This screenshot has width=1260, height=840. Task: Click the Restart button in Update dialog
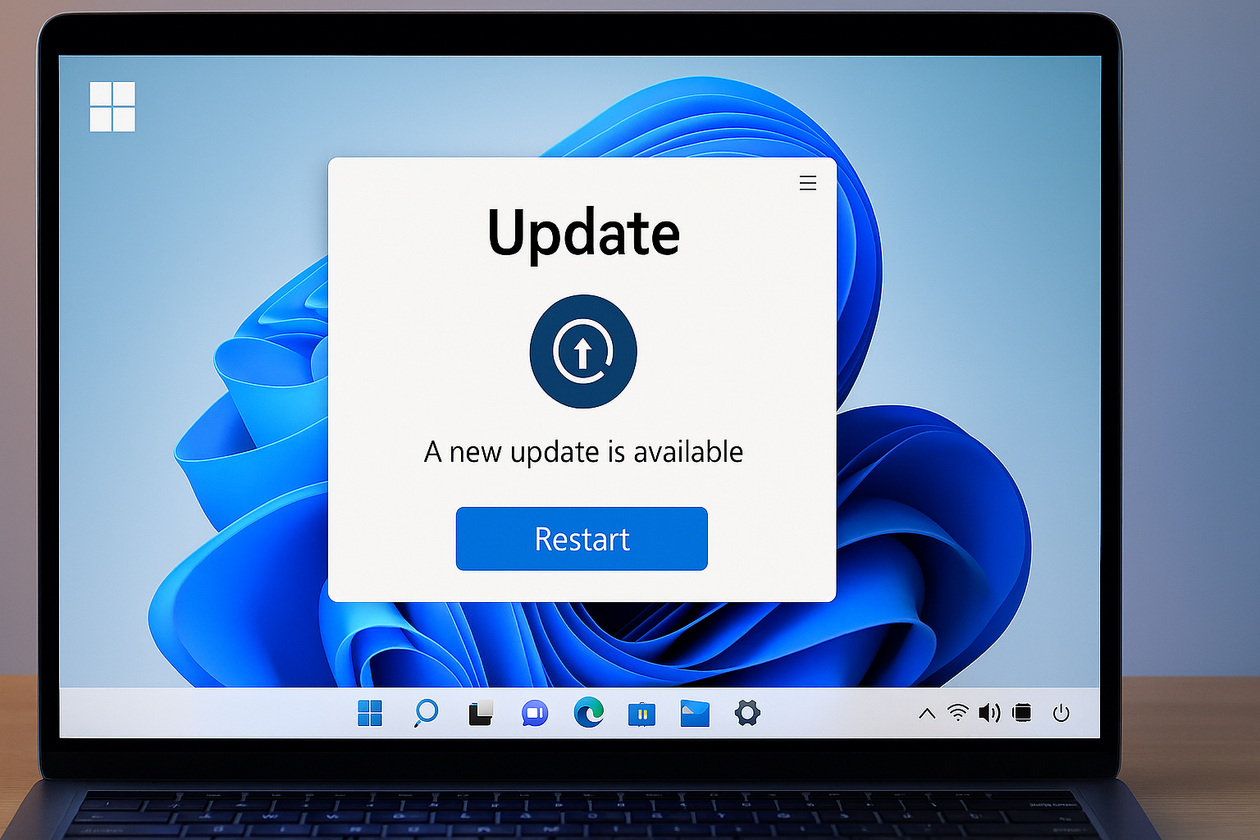582,538
